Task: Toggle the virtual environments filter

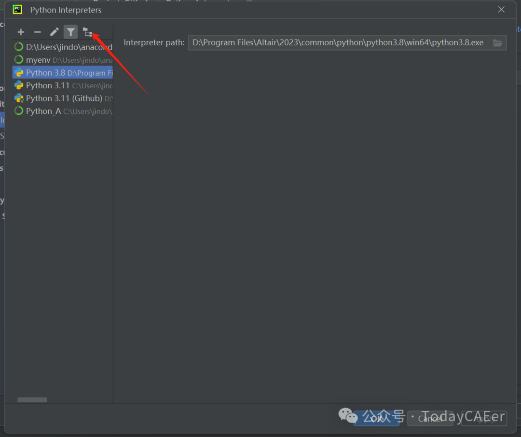Action: pos(70,32)
